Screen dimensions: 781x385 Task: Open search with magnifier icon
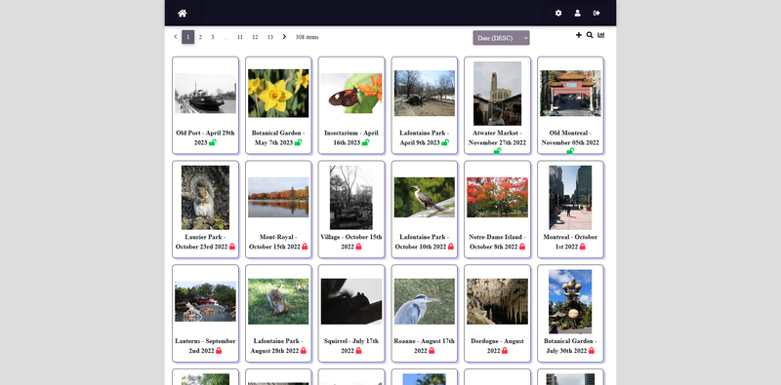pyautogui.click(x=590, y=35)
